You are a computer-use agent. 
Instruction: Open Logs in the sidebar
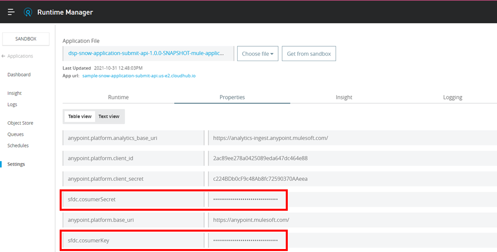pyautogui.click(x=12, y=104)
